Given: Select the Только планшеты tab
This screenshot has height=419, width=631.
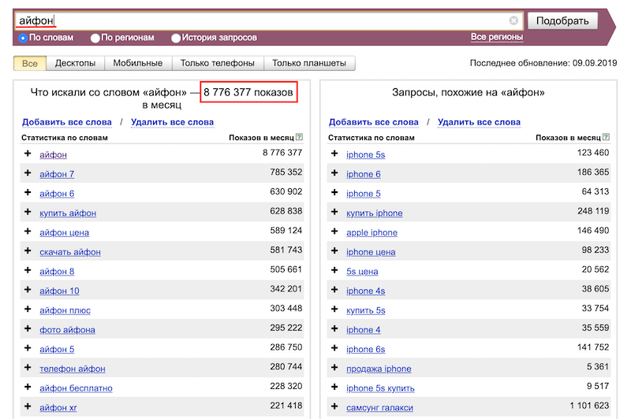Looking at the screenshot, I should (308, 63).
